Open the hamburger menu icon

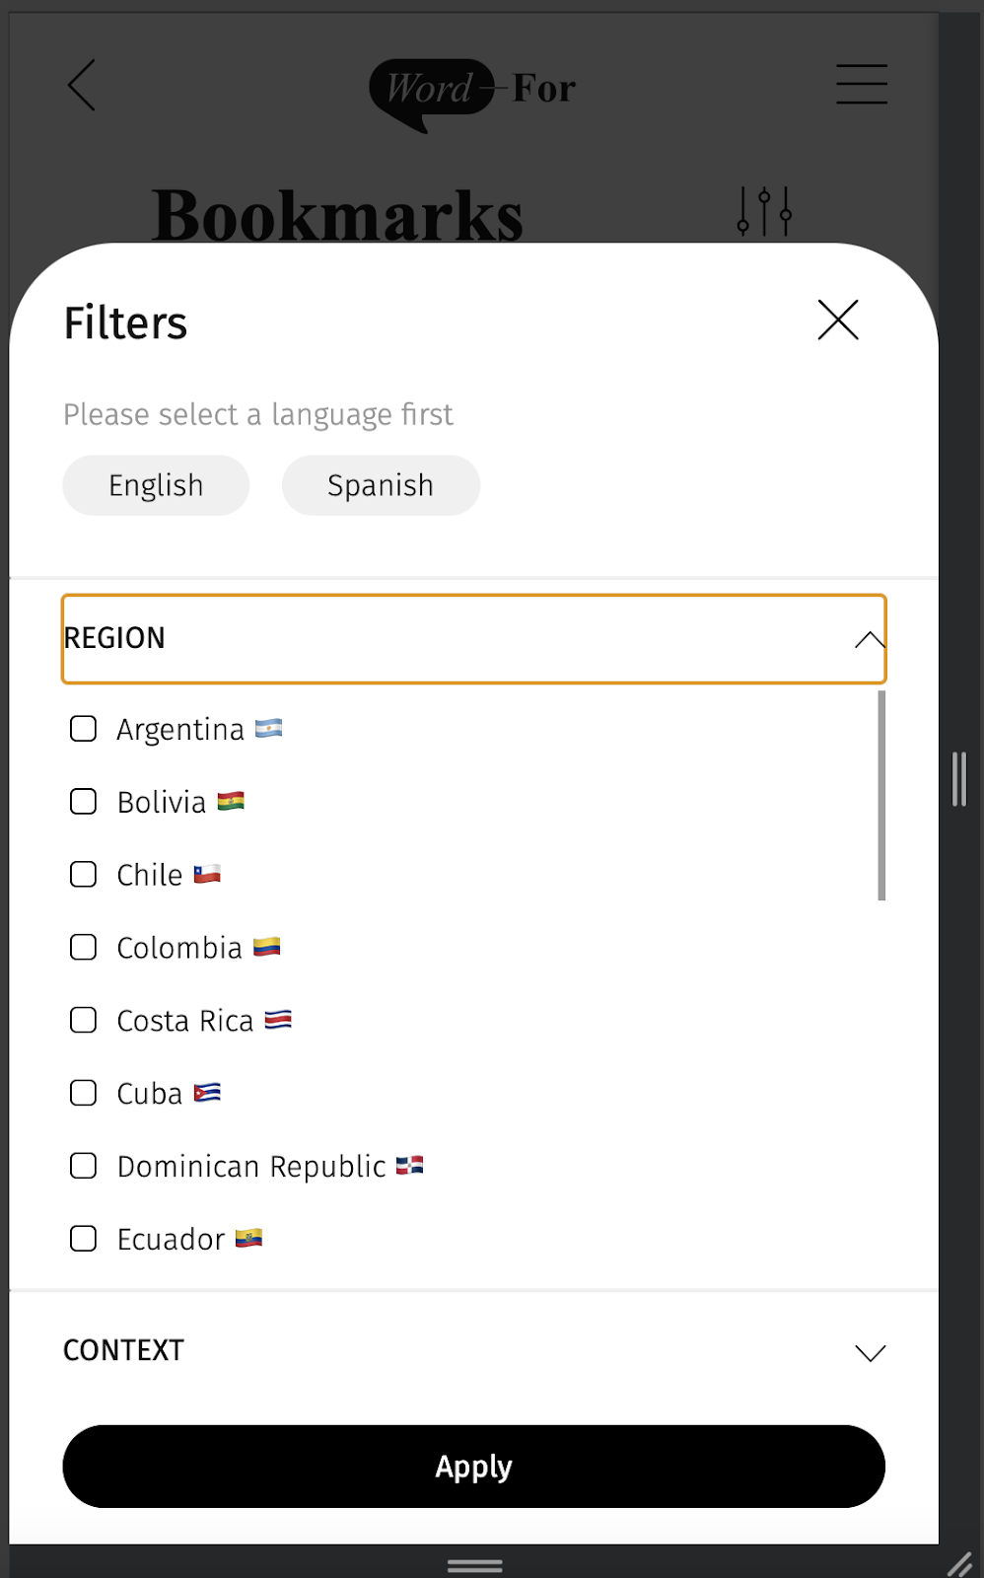click(x=862, y=84)
